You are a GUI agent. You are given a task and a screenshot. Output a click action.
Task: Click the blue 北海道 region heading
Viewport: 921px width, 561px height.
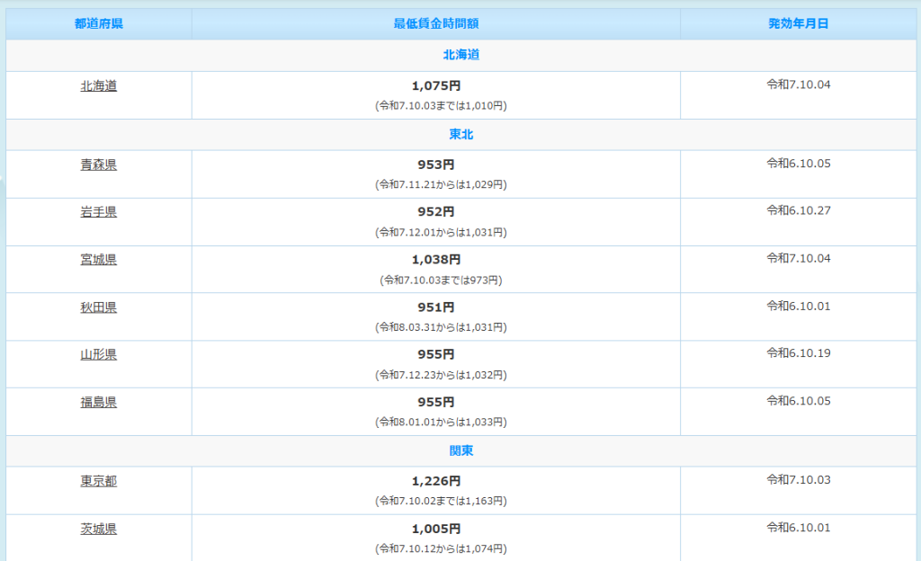click(x=460, y=55)
